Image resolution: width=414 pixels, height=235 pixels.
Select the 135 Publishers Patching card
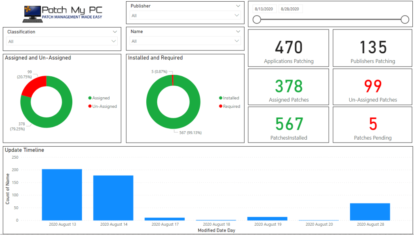pyautogui.click(x=372, y=48)
